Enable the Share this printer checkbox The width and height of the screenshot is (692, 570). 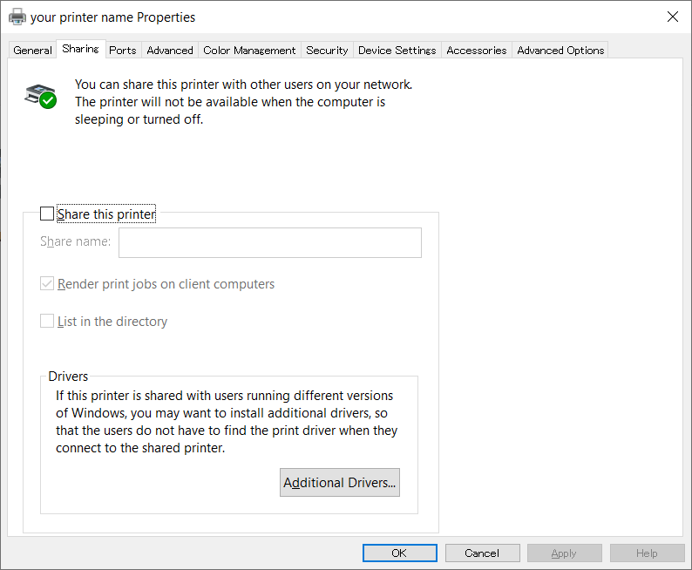pos(47,214)
